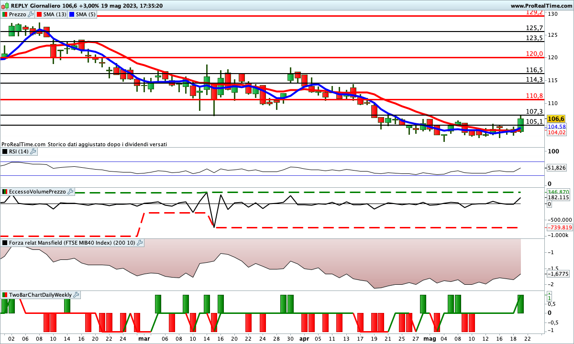Click the blue color swatch of SMA (5)
The image size is (574, 344).
tap(72, 14)
